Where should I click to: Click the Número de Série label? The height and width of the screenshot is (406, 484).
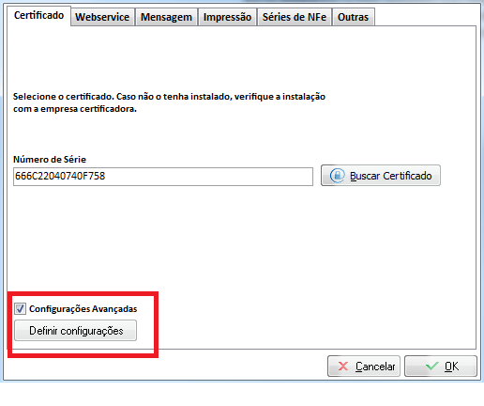pos(50,159)
